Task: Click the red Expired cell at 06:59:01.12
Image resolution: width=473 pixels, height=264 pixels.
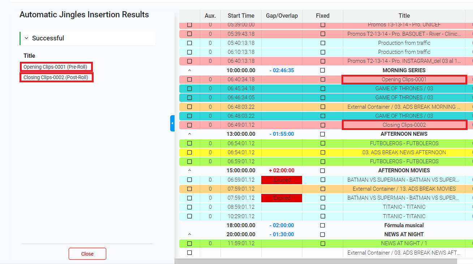Action: pyautogui.click(x=282, y=180)
